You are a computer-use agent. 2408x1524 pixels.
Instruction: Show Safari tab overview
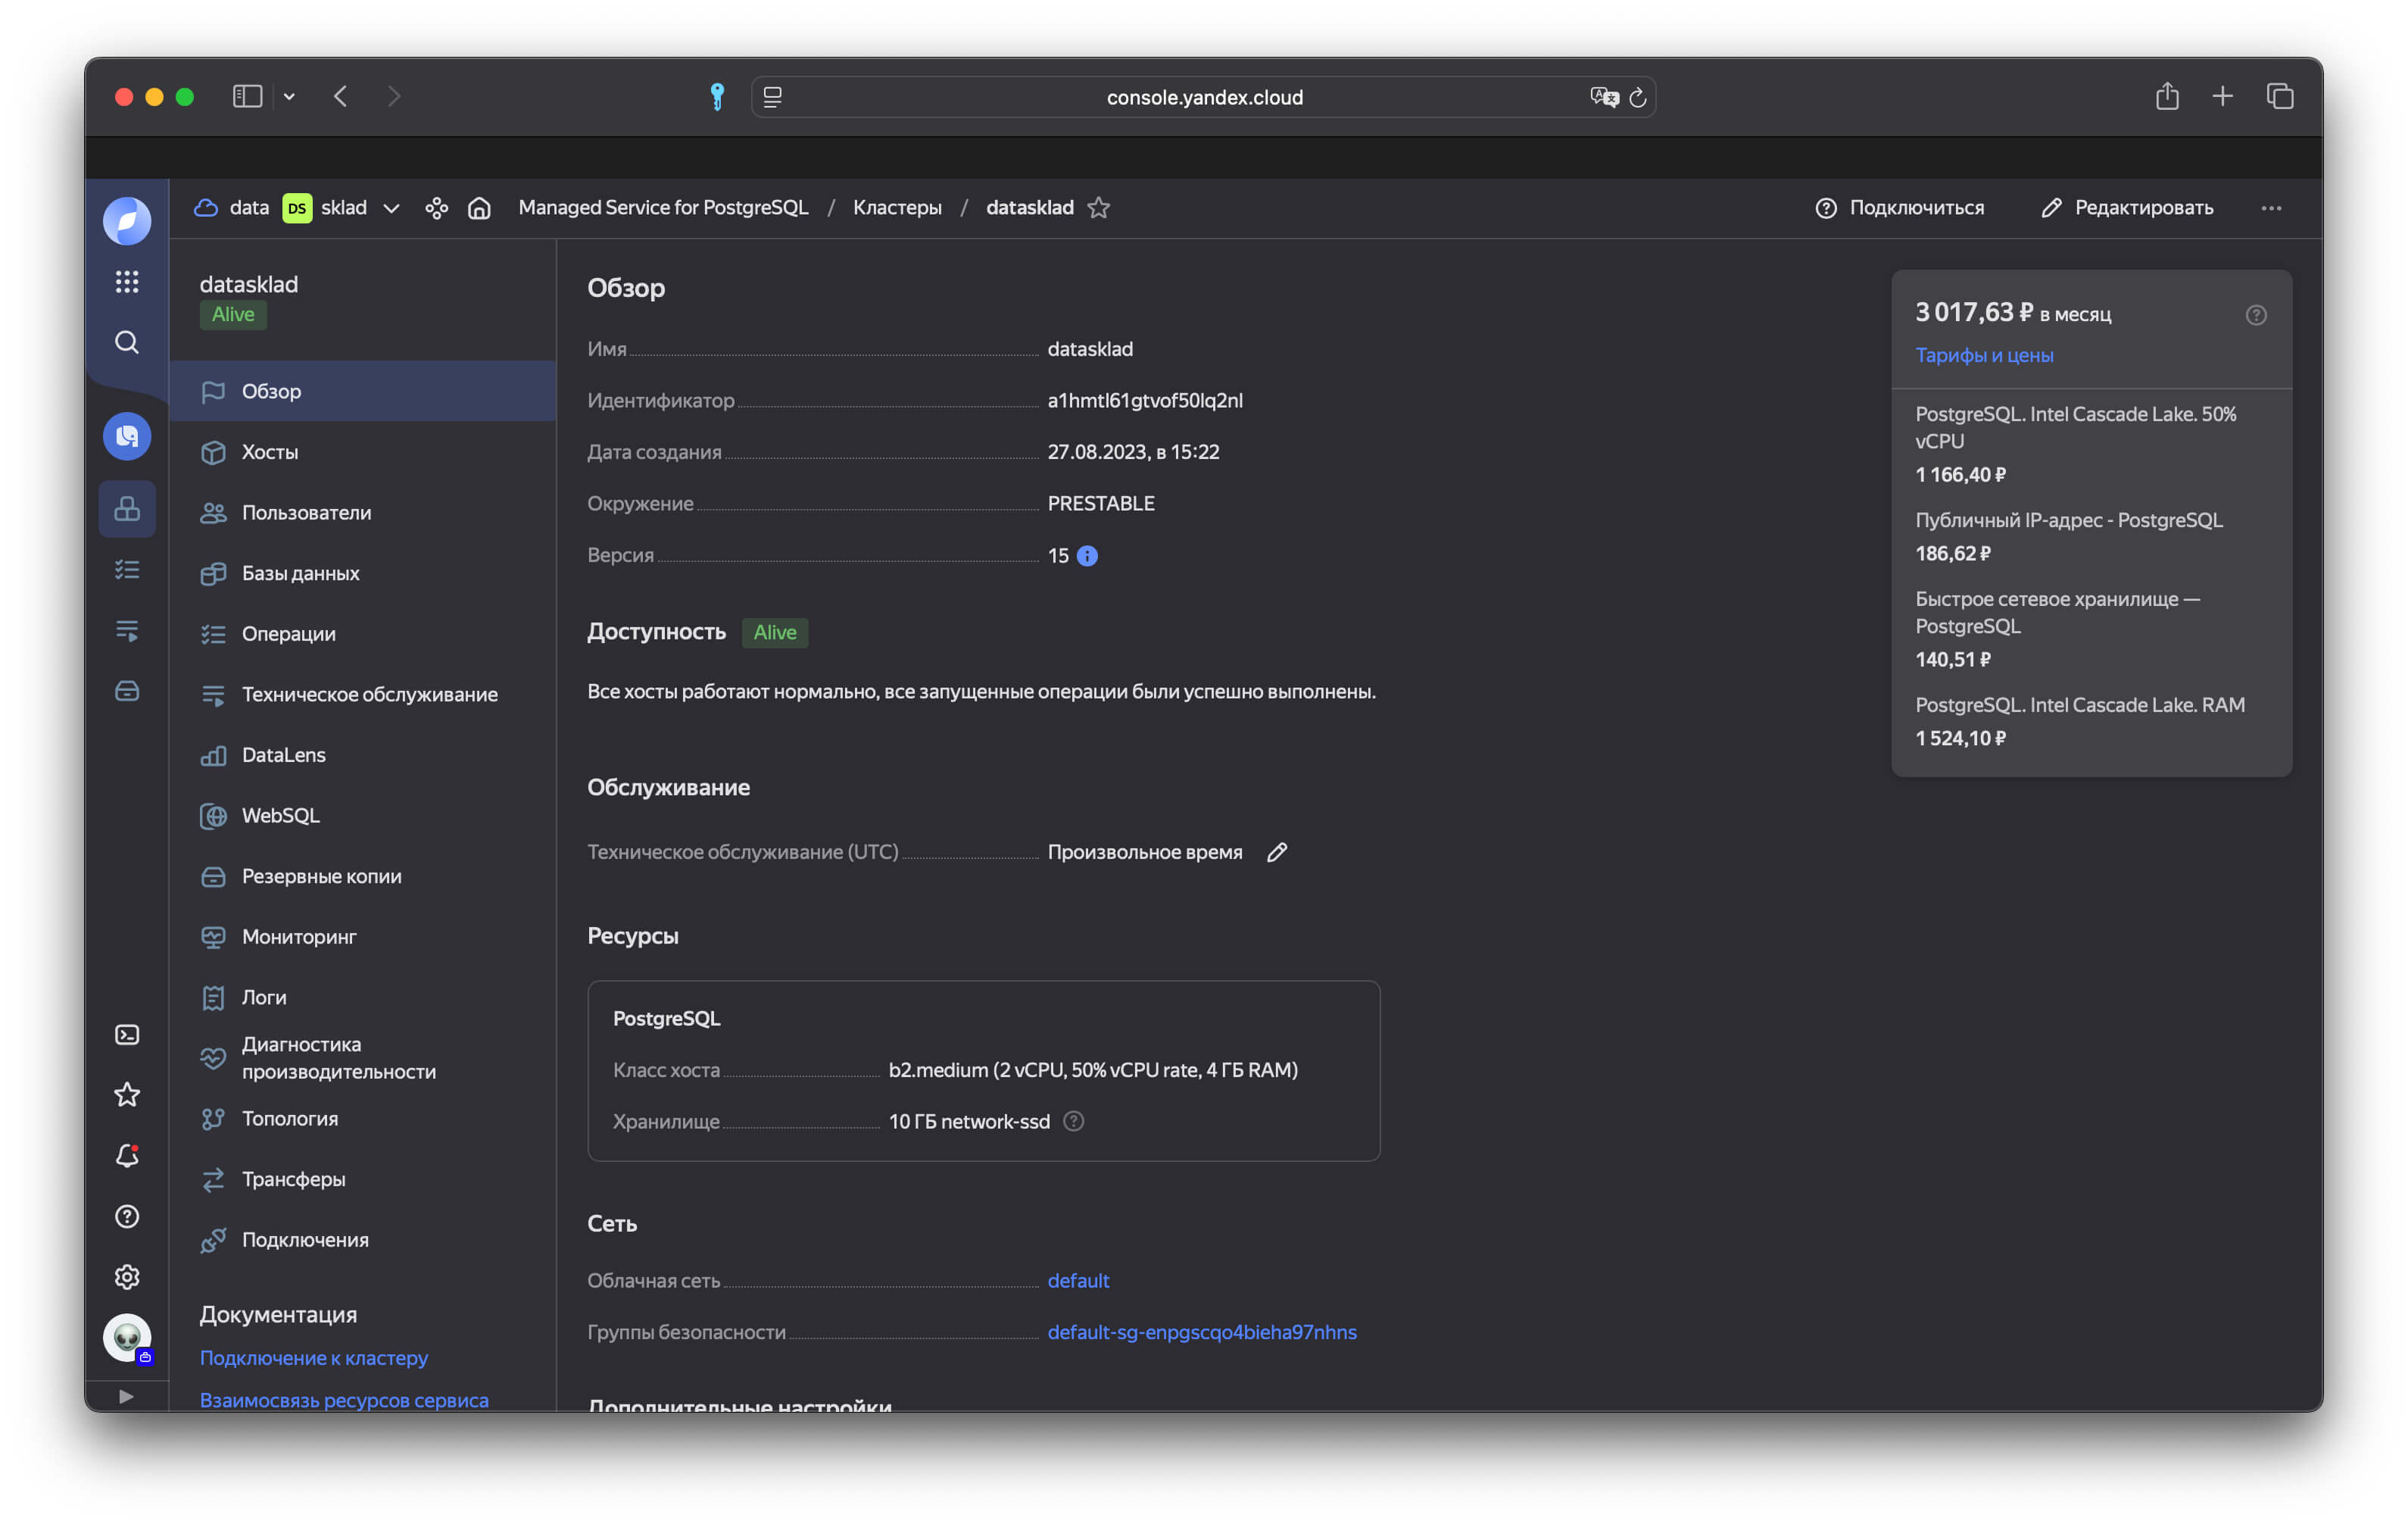(2280, 96)
